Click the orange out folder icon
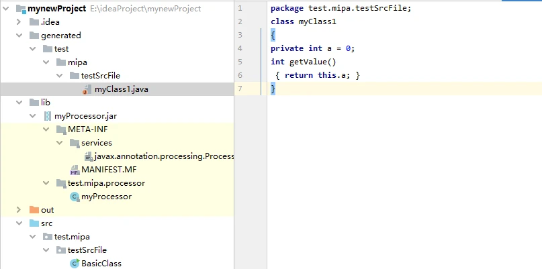Viewport: 542px width, 269px height. coord(34,210)
